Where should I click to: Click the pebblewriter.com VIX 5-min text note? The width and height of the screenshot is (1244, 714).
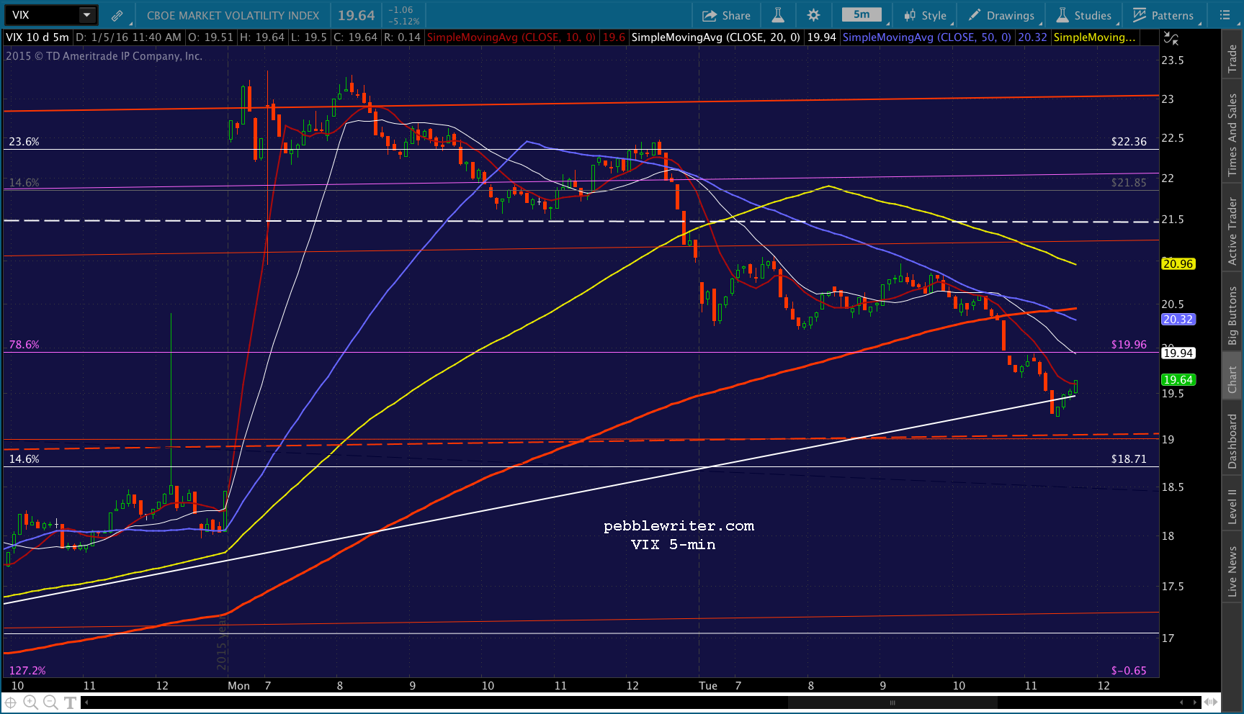(x=679, y=535)
